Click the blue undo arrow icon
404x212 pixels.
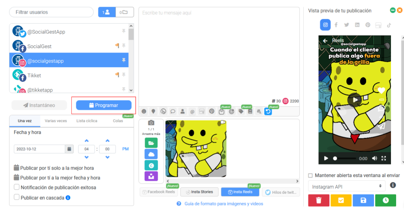[x=268, y=111]
